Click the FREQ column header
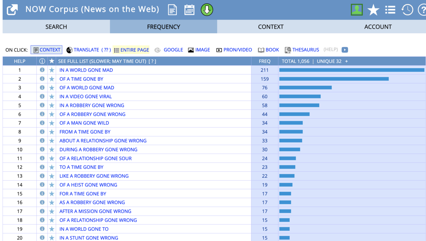426x241 pixels. click(264, 61)
